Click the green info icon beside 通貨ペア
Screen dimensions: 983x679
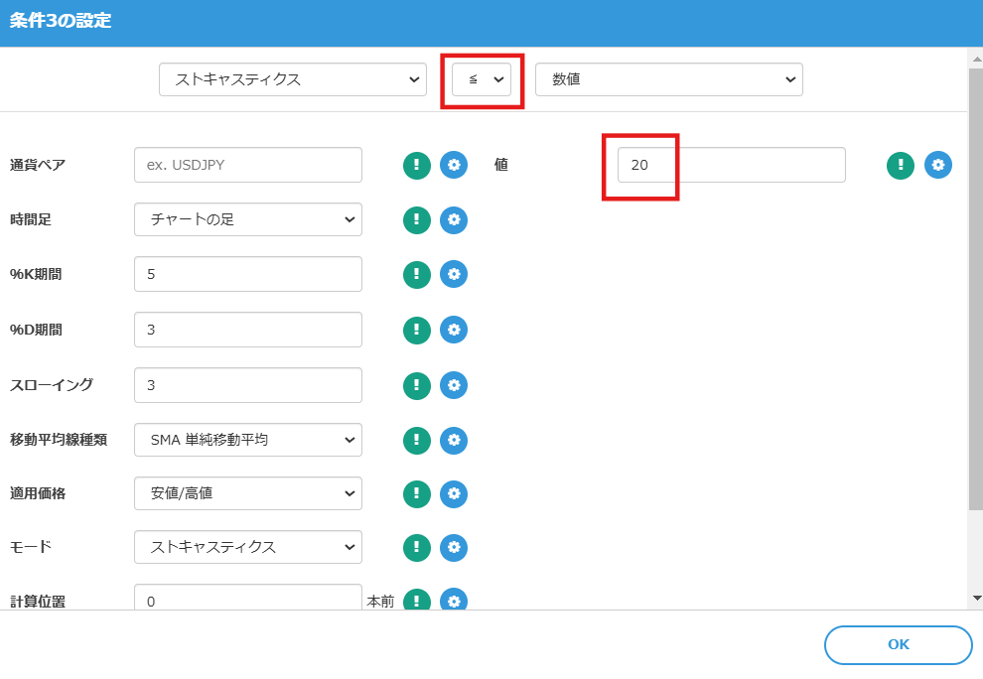click(417, 165)
